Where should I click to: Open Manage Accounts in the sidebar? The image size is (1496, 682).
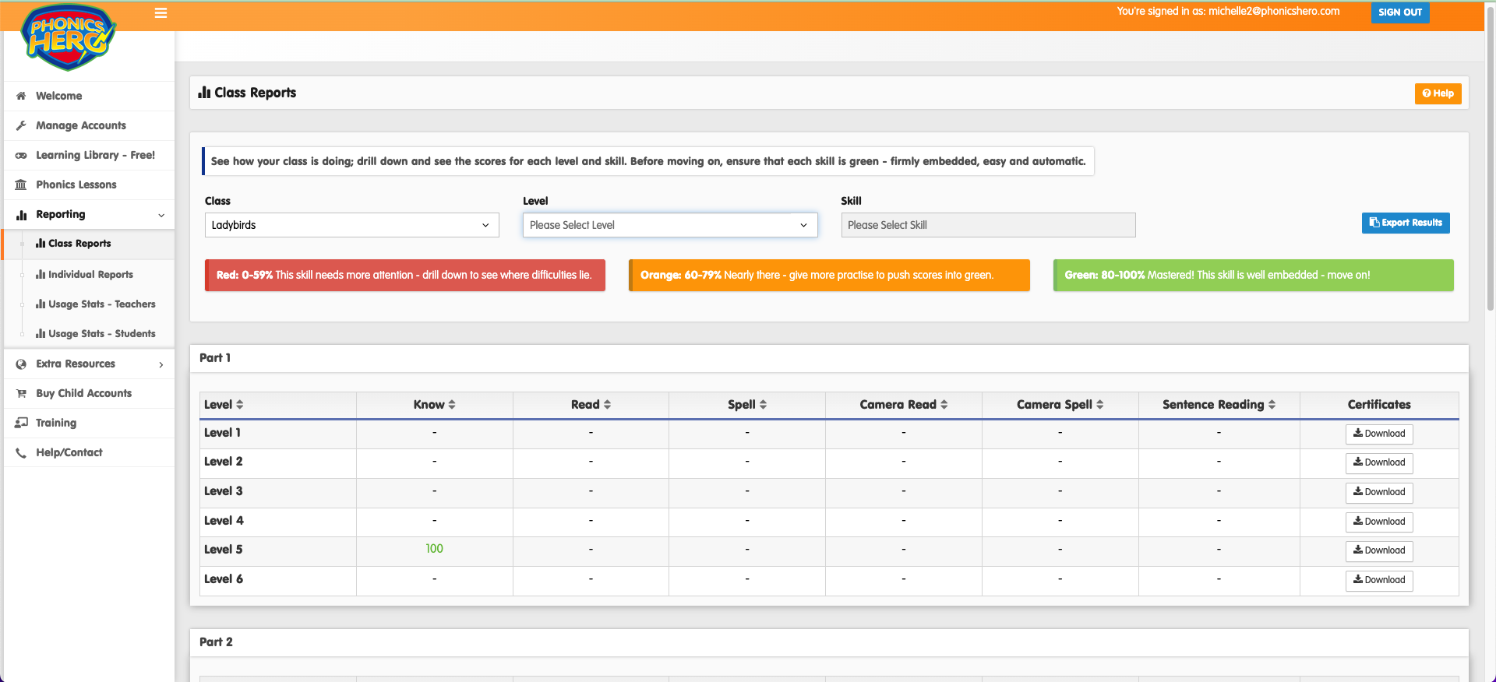tap(89, 125)
